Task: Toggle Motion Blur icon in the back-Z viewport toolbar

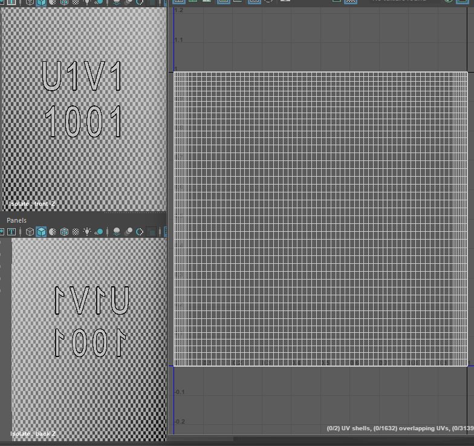Action: (x=128, y=232)
